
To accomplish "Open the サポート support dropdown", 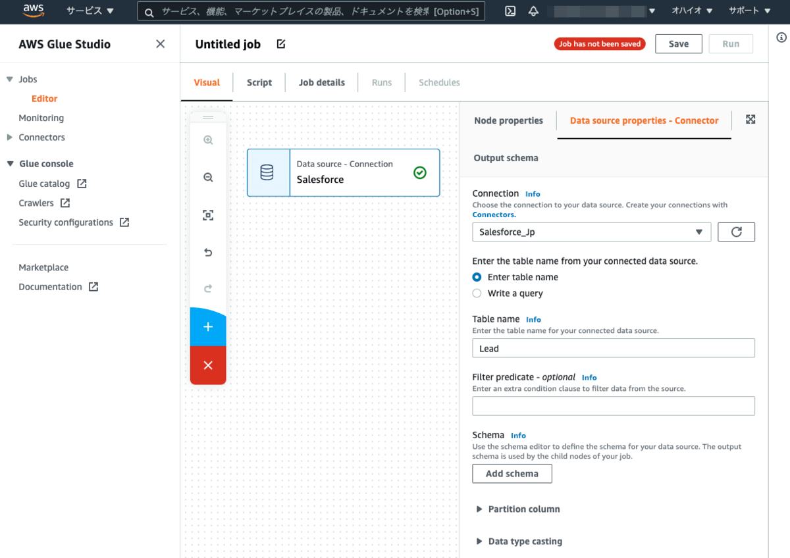I will pyautogui.click(x=749, y=11).
